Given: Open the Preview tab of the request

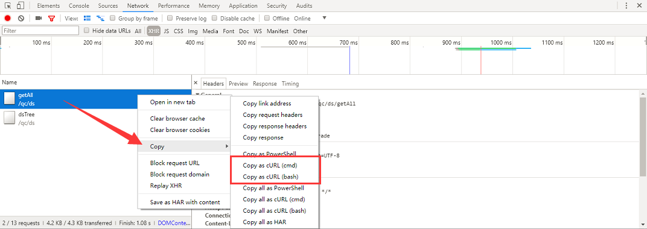Looking at the screenshot, I should (238, 84).
